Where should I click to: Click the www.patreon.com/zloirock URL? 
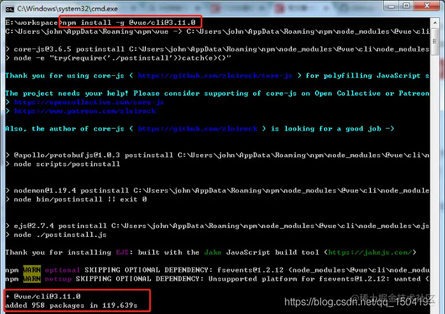click(x=85, y=111)
